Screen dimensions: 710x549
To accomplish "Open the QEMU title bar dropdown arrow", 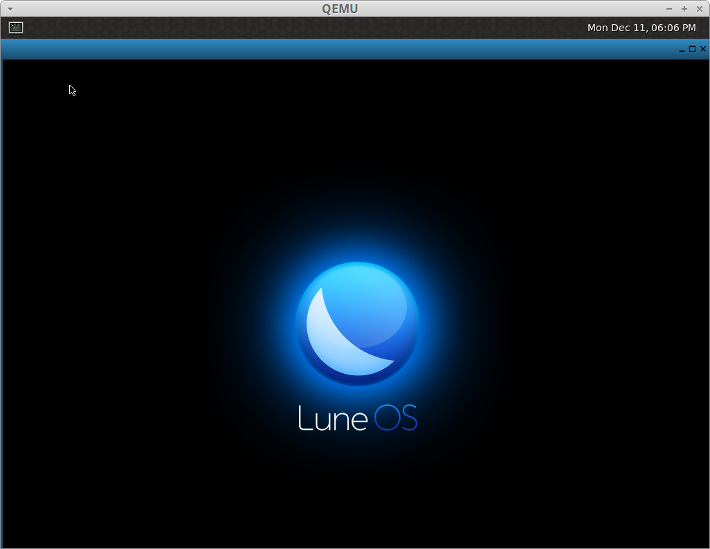I will coord(10,9).
